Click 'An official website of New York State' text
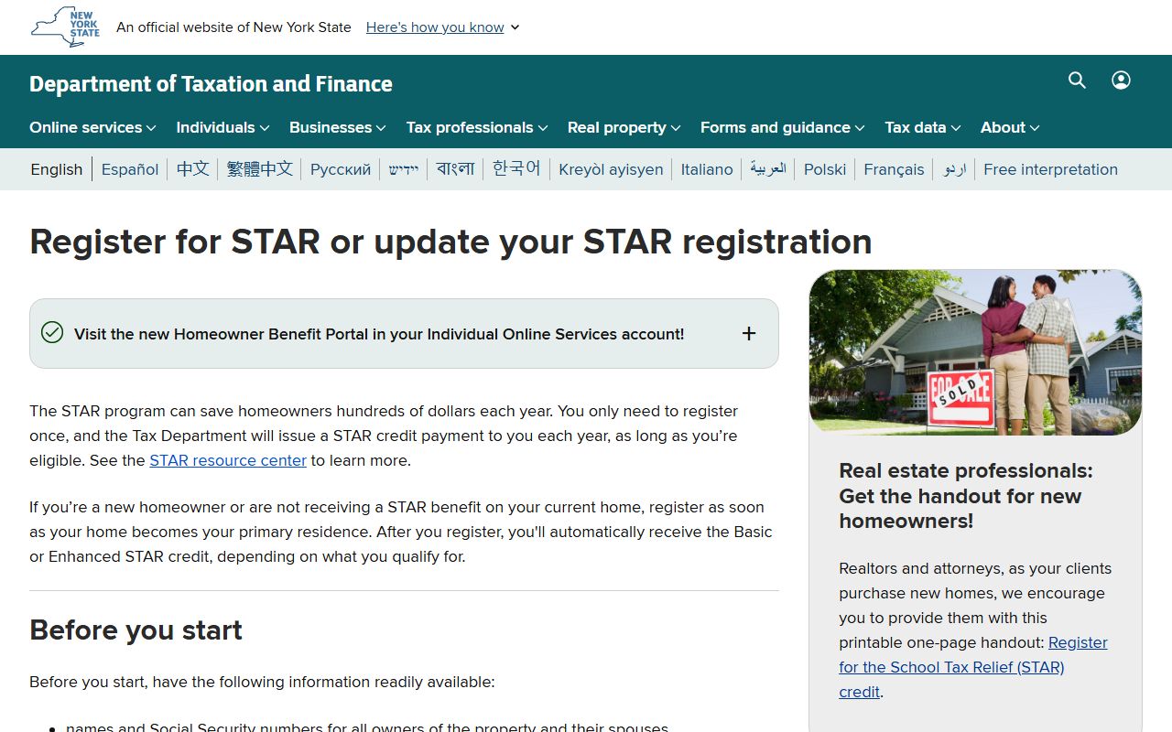1172x732 pixels. [x=233, y=27]
